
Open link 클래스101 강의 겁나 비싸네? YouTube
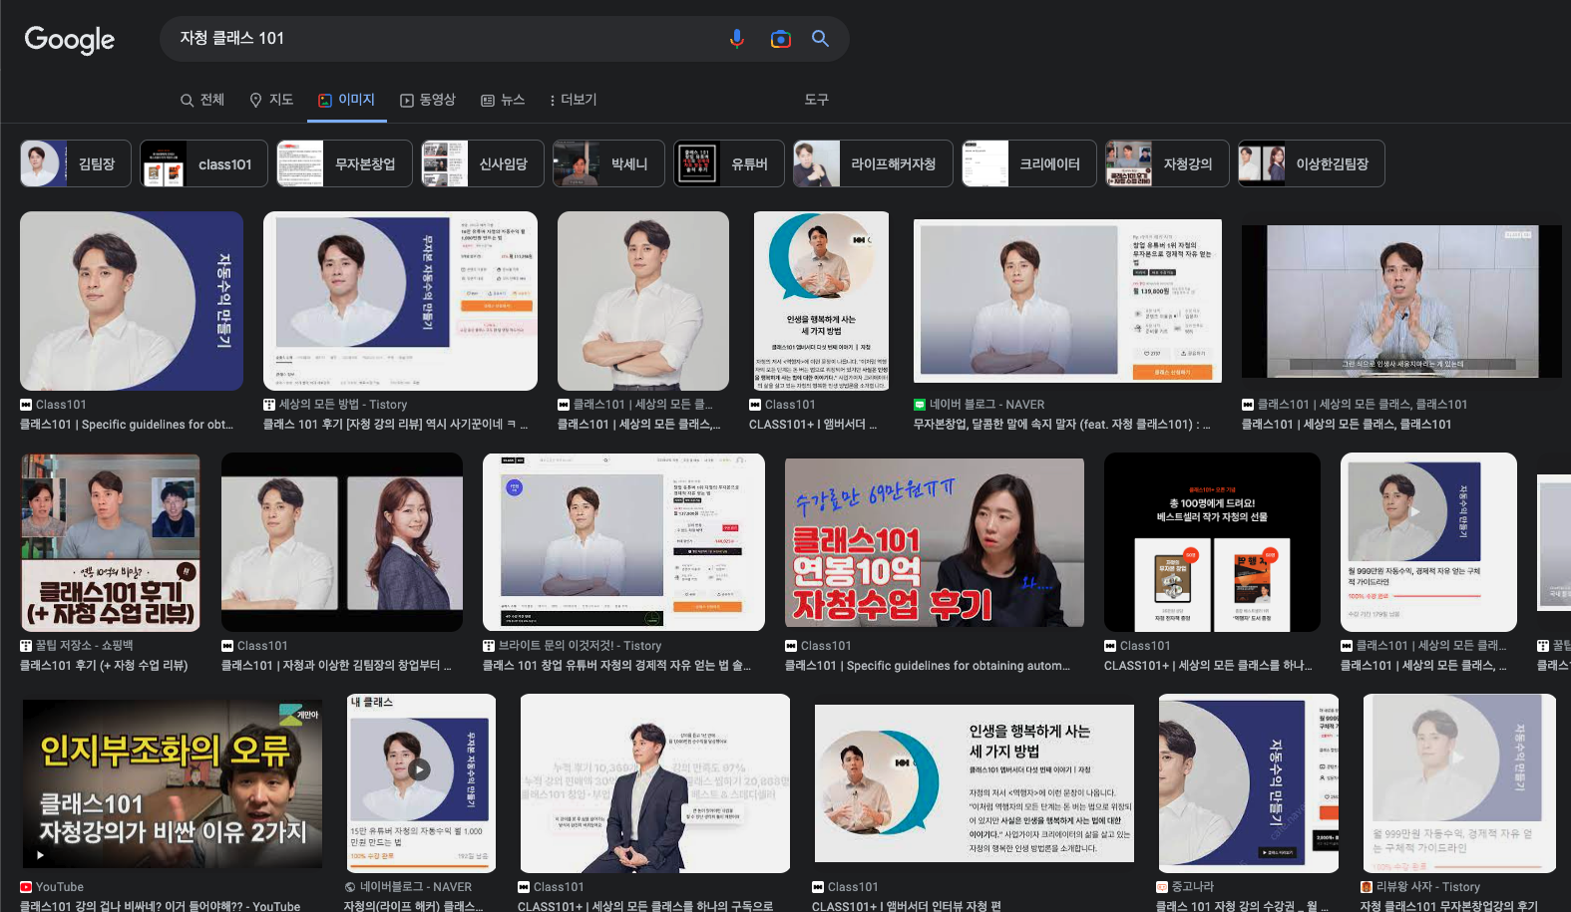coord(160,906)
